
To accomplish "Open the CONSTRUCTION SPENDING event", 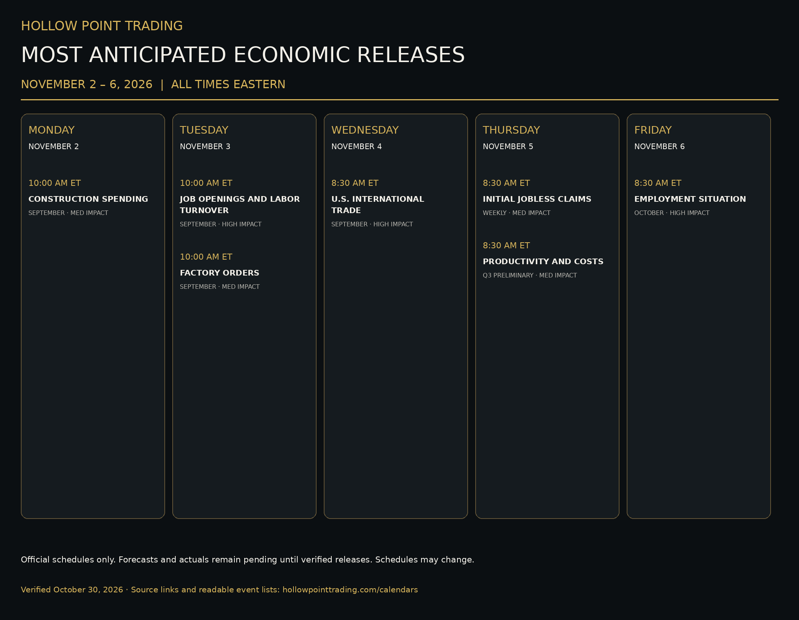I will (x=88, y=199).
